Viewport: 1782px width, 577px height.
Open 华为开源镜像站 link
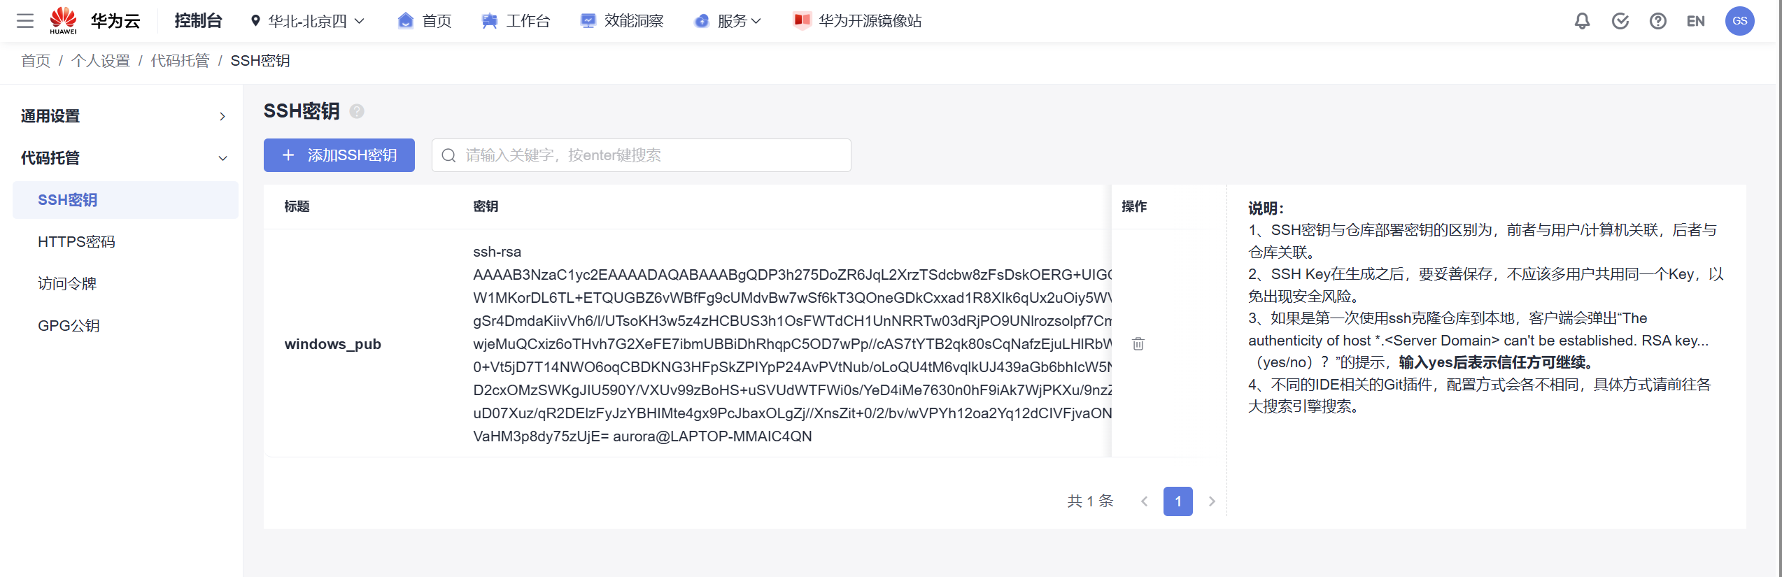point(870,21)
